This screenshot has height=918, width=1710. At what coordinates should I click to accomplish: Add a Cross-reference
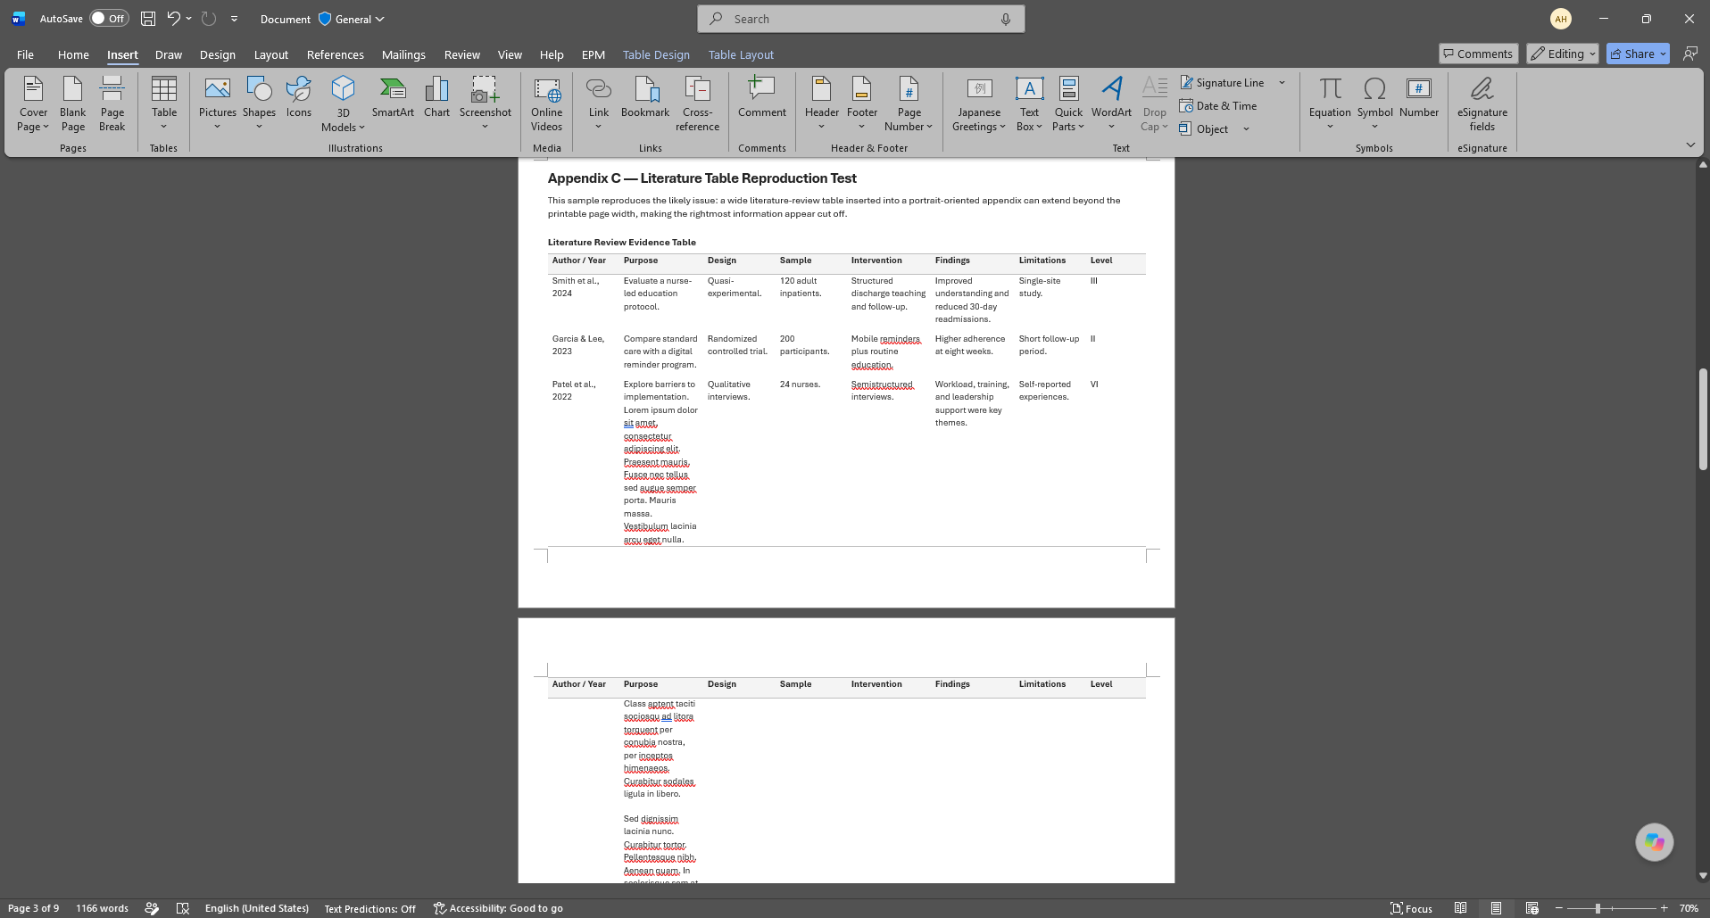tap(697, 103)
